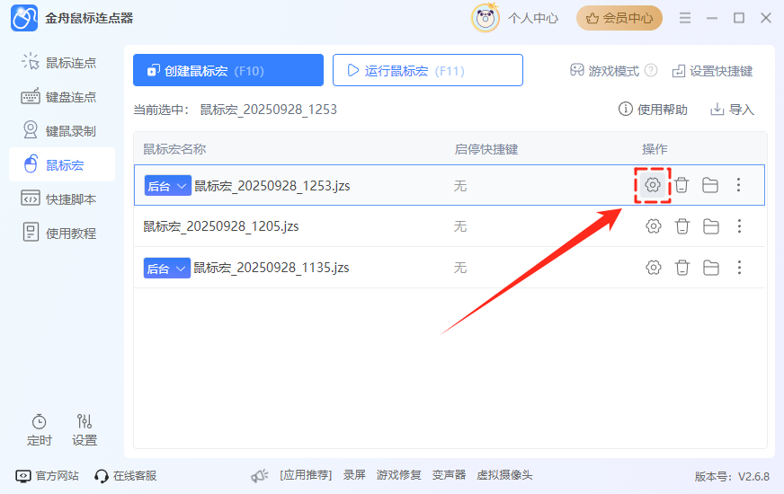
Task: Select row 鼠标宏_20250928_1253.jzs
Action: [450, 185]
